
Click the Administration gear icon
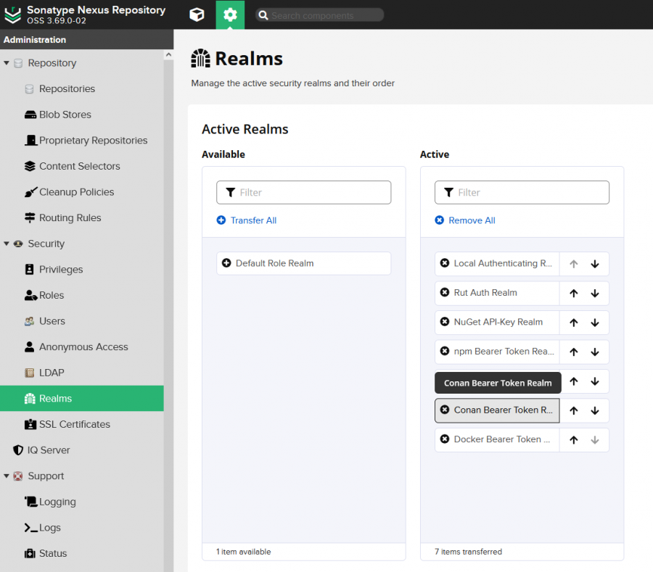click(x=230, y=14)
